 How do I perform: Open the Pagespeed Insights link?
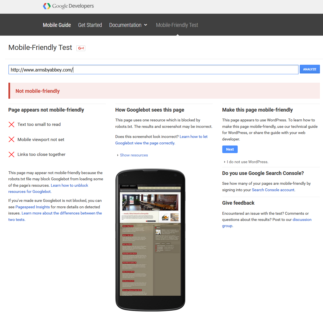(33, 207)
